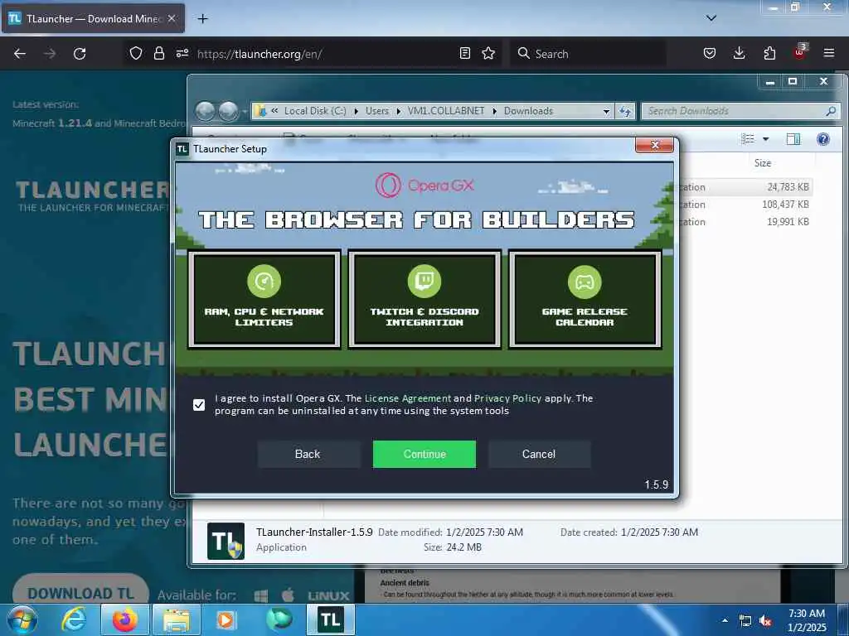849x636 pixels.
Task: Select the file row sized 24,783 KB
Action: (x=745, y=187)
